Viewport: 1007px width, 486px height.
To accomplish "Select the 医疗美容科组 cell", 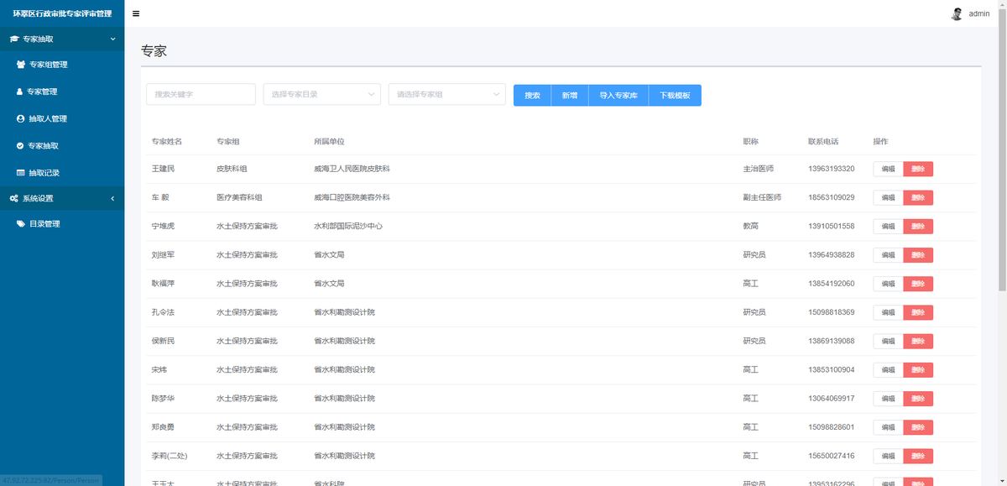I will (x=239, y=197).
